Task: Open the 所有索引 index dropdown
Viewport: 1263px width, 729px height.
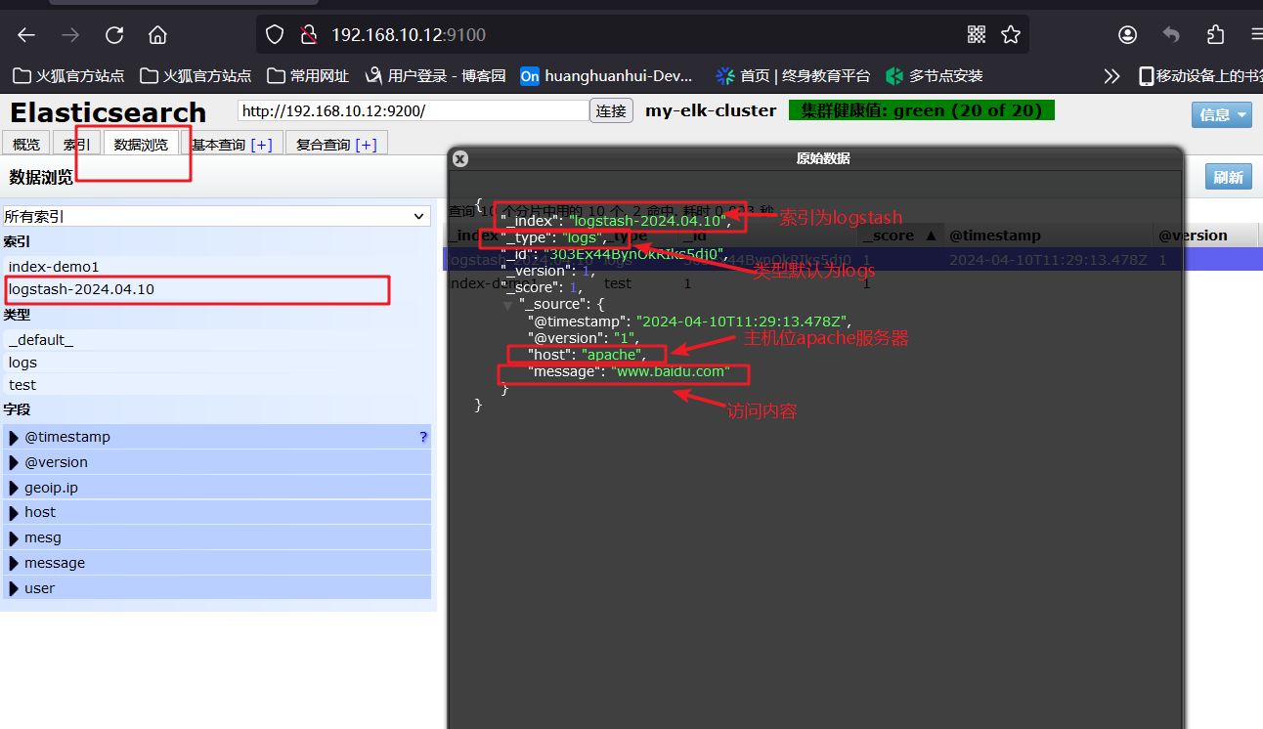Action: point(216,216)
